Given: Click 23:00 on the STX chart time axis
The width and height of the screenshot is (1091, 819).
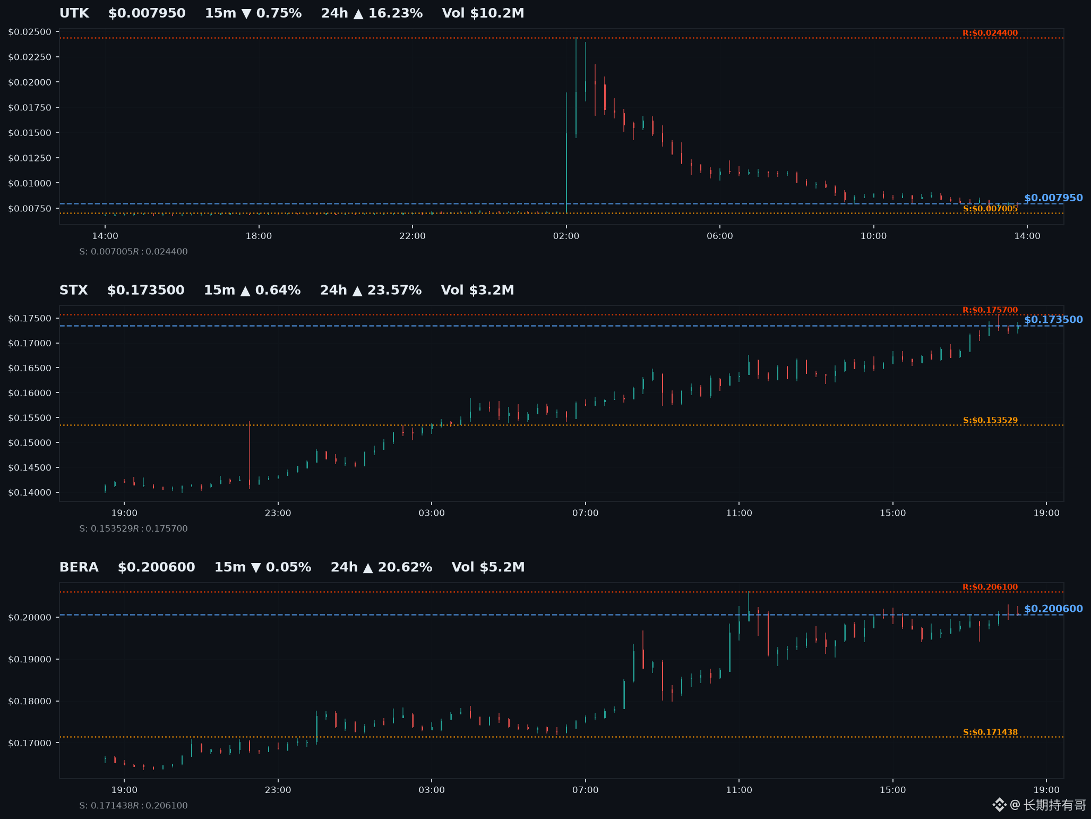Looking at the screenshot, I should (278, 513).
